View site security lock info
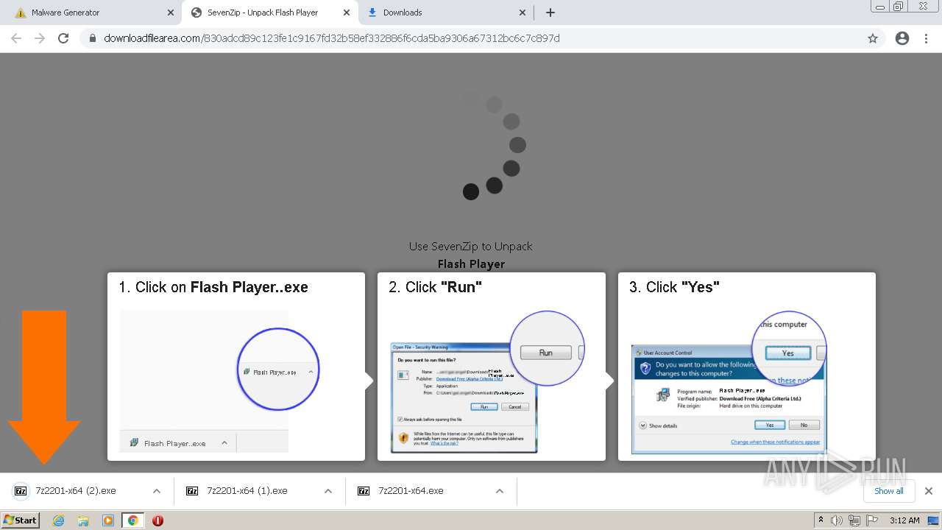The width and height of the screenshot is (942, 530). pos(92,38)
